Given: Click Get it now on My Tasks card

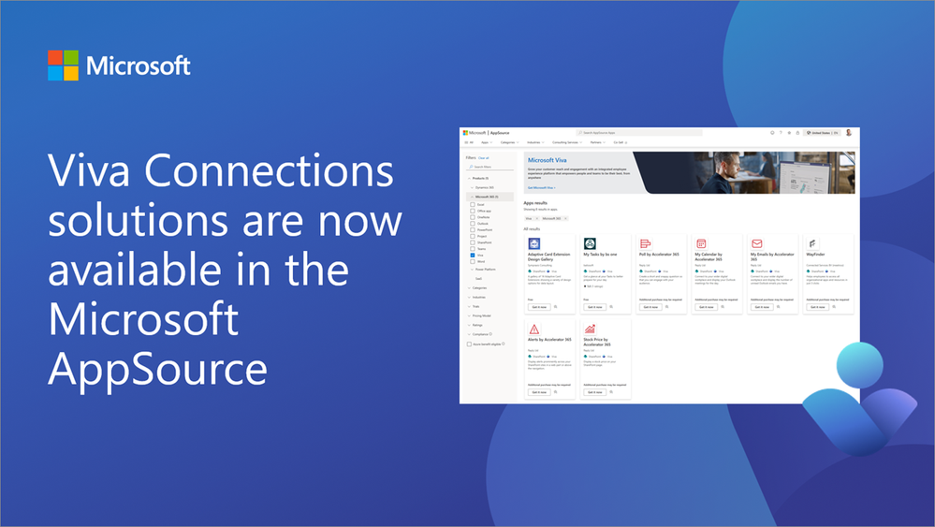Looking at the screenshot, I should click(x=594, y=307).
